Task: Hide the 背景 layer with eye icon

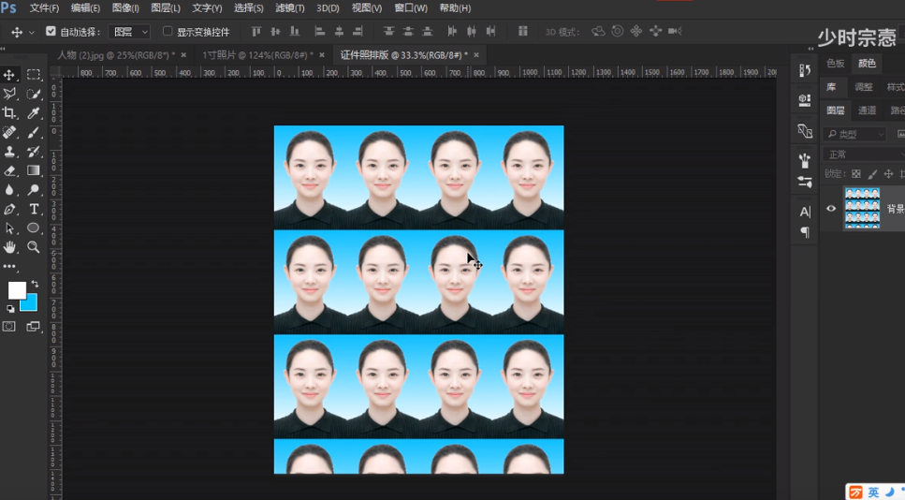Action: coord(831,209)
